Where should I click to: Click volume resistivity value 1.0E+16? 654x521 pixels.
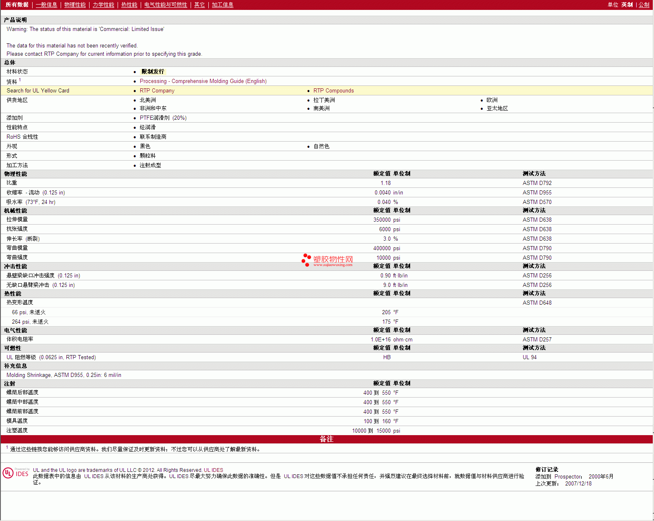click(x=380, y=340)
